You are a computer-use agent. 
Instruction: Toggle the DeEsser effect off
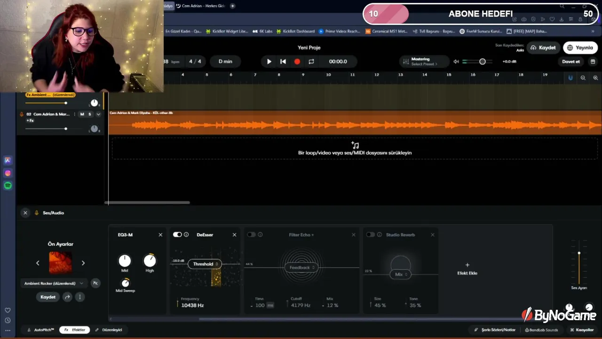pyautogui.click(x=177, y=234)
